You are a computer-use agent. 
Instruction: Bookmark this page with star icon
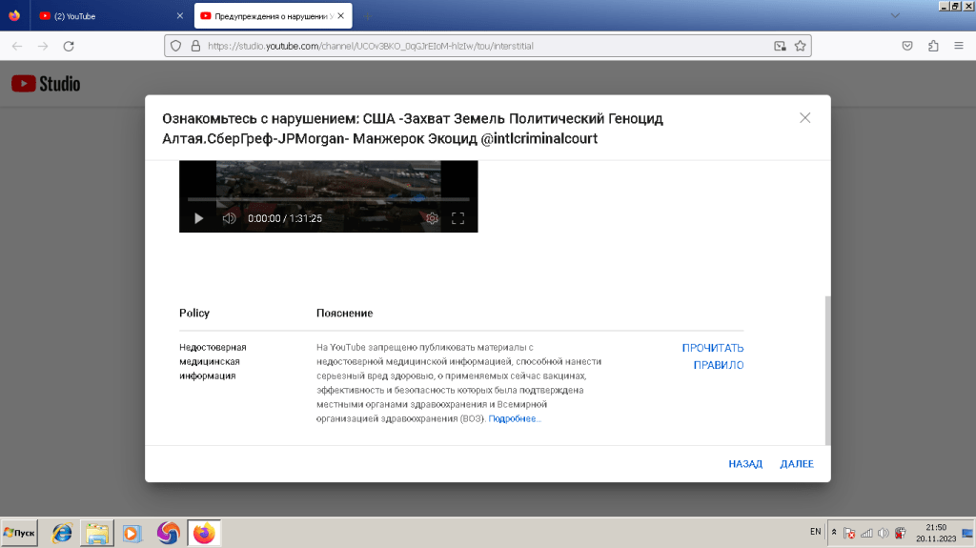801,46
